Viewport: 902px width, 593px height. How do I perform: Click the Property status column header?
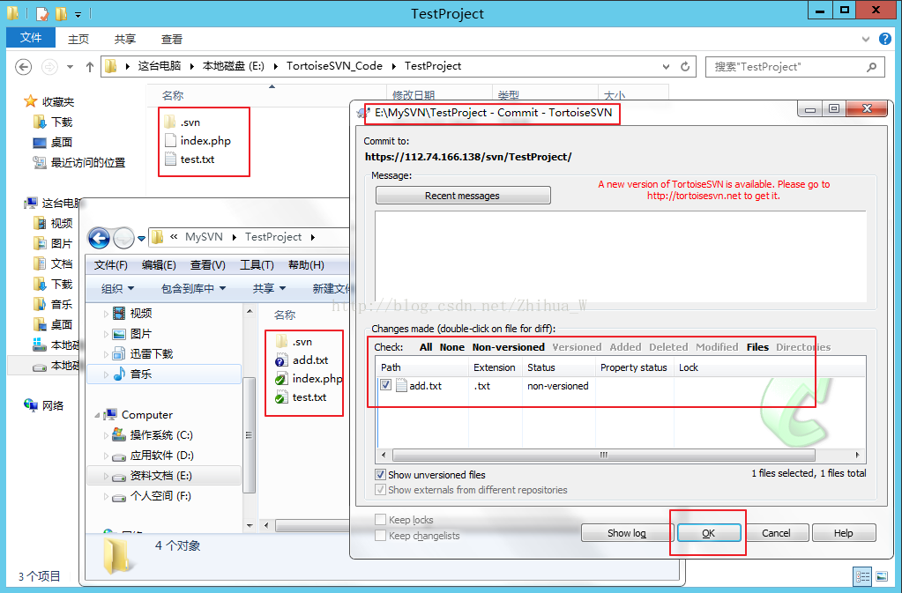(x=634, y=367)
